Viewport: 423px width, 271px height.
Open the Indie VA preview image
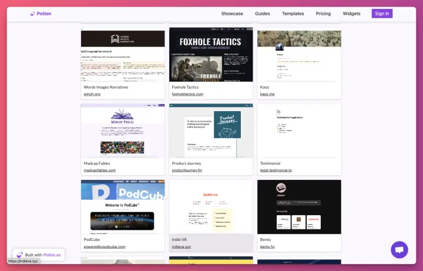pyautogui.click(x=211, y=207)
